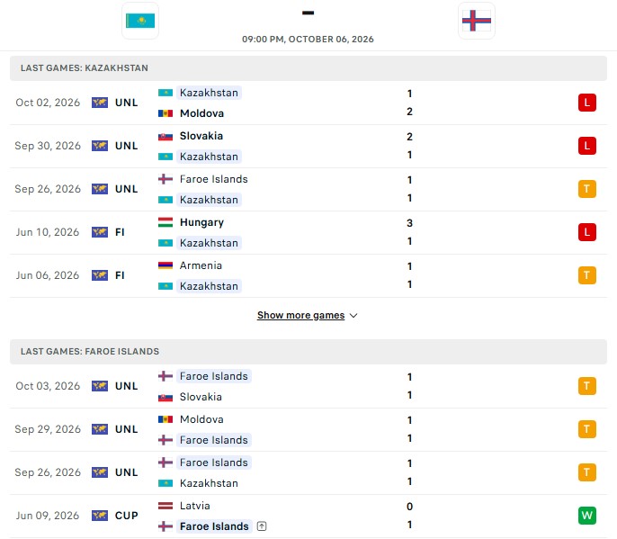Click the red L badge for Oct 02 game
The height and width of the screenshot is (539, 617).
click(x=586, y=103)
